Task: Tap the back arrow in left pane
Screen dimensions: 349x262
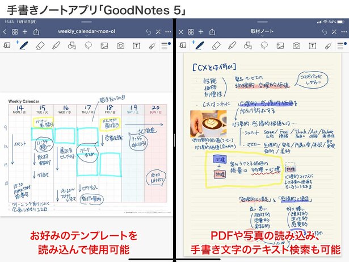Action: click(x=5, y=32)
